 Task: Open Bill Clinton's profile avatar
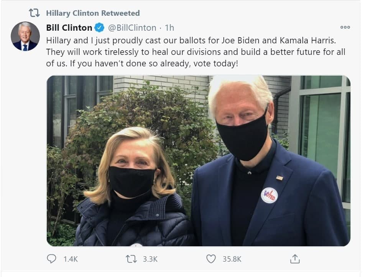tap(25, 36)
